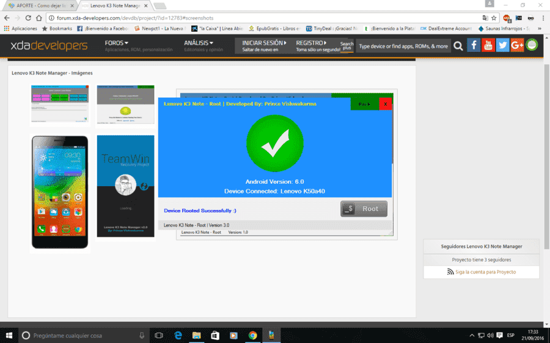Bookmark this page with star icon

click(494, 18)
